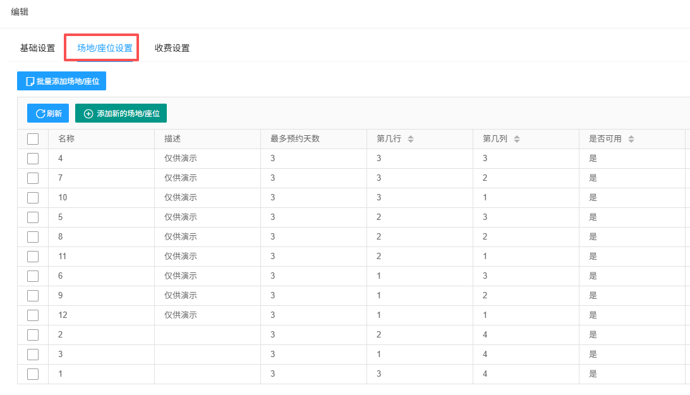Sort the table by 第几行 column arrows
690x395 pixels.
pos(410,139)
